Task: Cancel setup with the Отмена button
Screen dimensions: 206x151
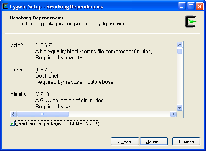Action: [186, 141]
